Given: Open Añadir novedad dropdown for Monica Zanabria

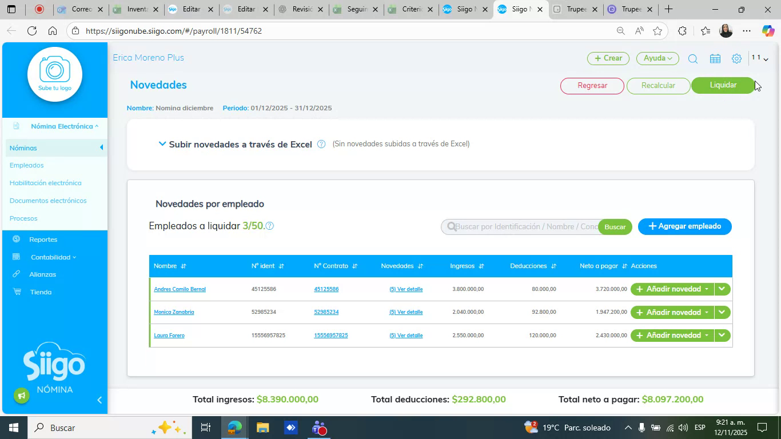Looking at the screenshot, I should 672,312.
